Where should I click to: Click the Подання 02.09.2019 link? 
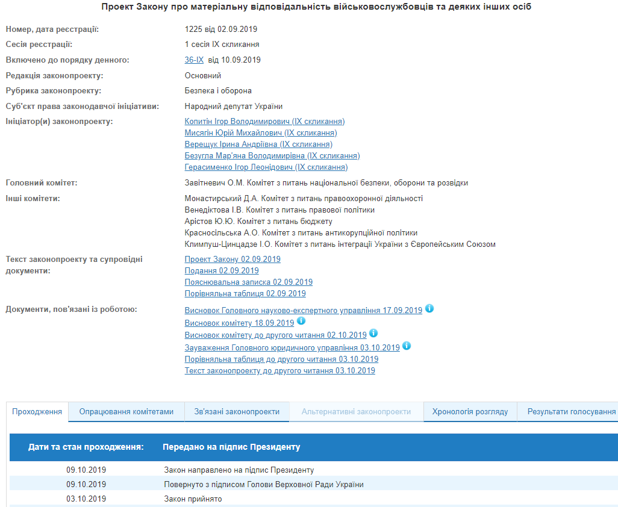[222, 271]
